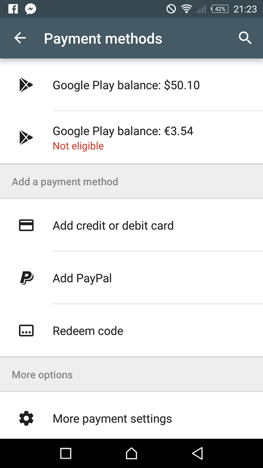Viewport: 263px width, 468px height.
Task: Open More payment settings
Action: pos(131,418)
